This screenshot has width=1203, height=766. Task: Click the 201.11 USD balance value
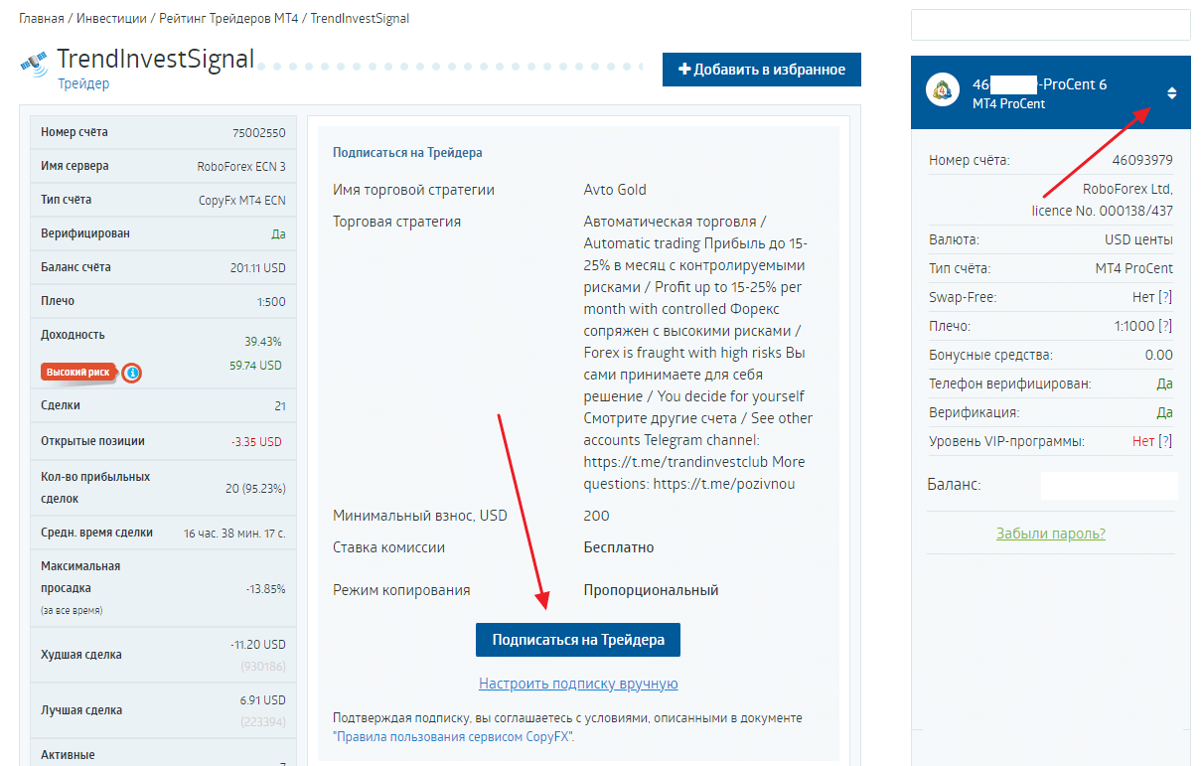[x=258, y=268]
